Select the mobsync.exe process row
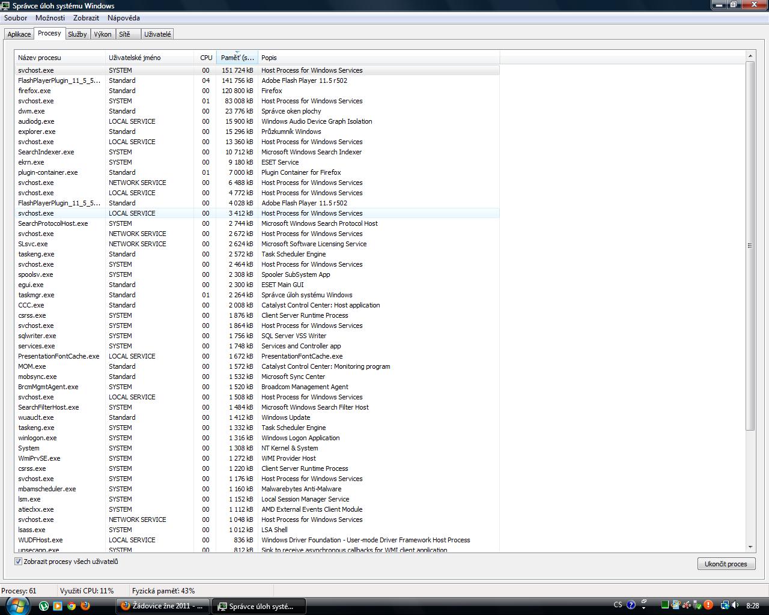 point(257,377)
